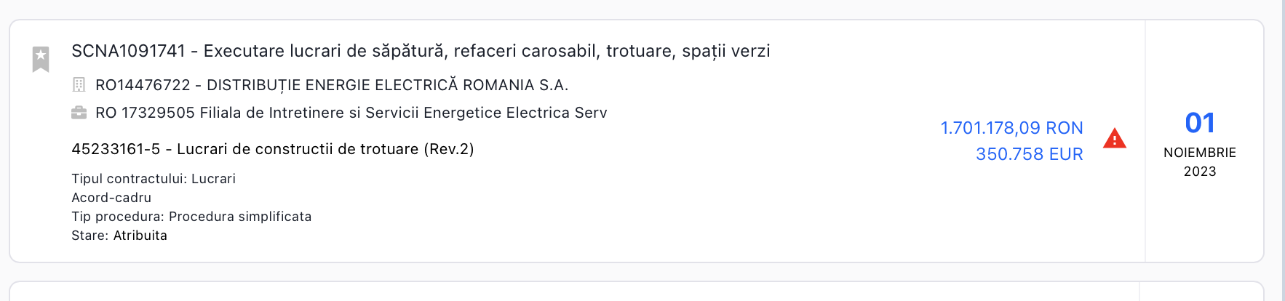This screenshot has height=301, width=1285.
Task: Bookmark the SCNA1091741 contract card
Action: click(x=41, y=59)
